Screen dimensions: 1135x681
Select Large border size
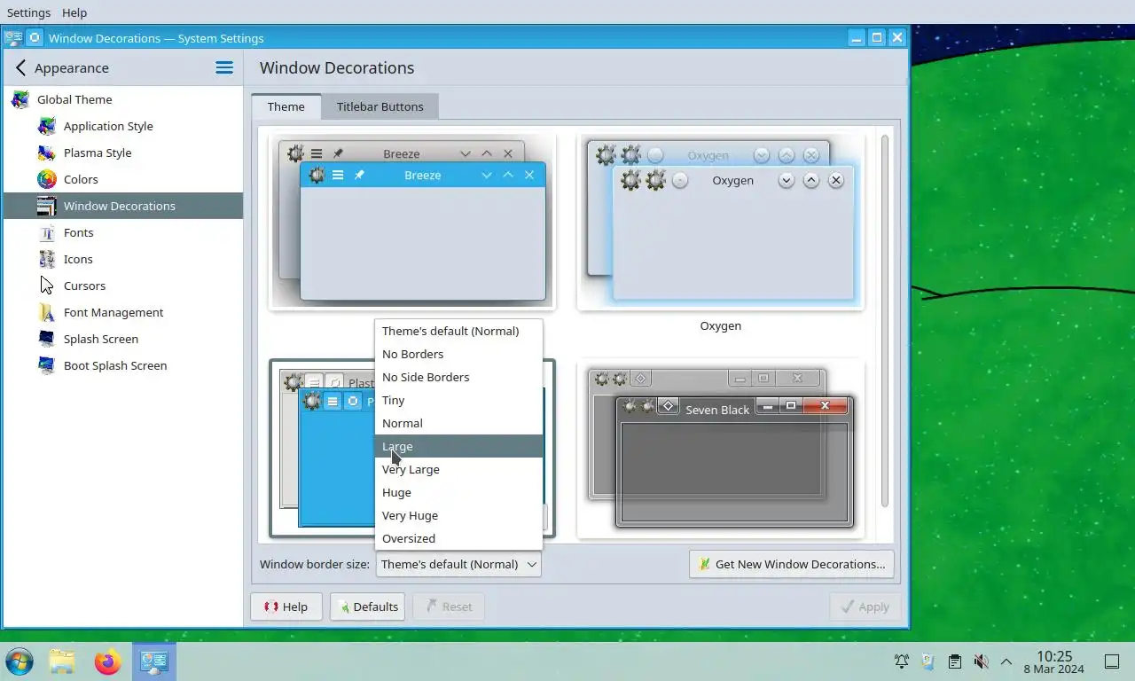coord(458,446)
